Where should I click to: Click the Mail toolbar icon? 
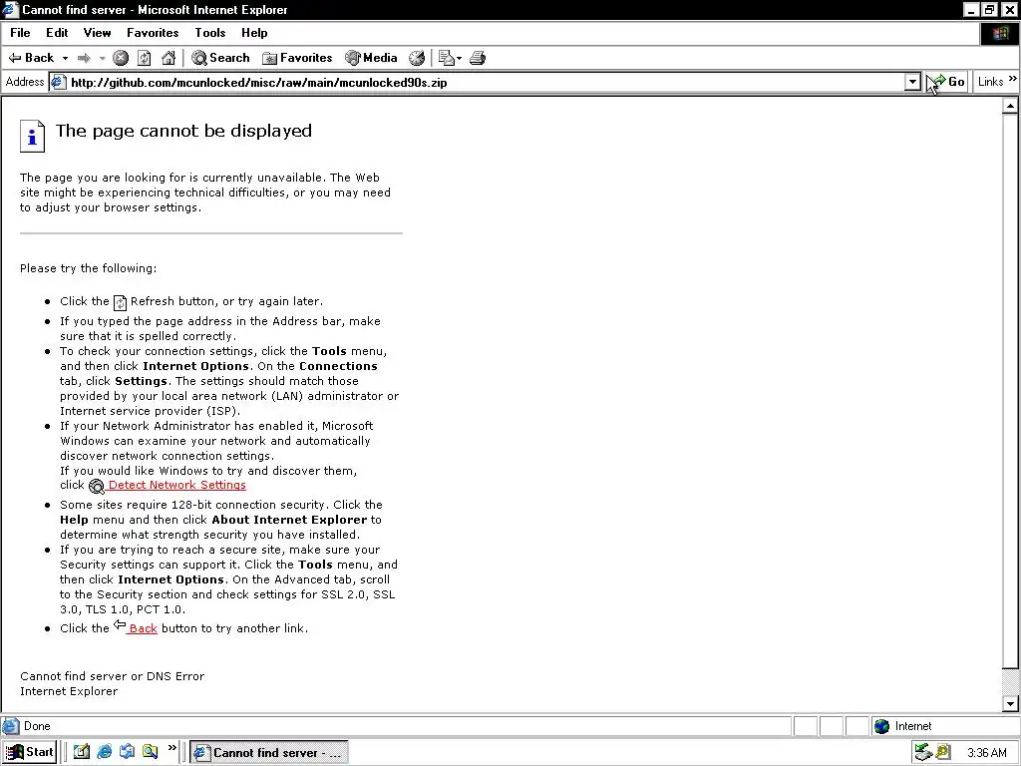click(x=446, y=58)
